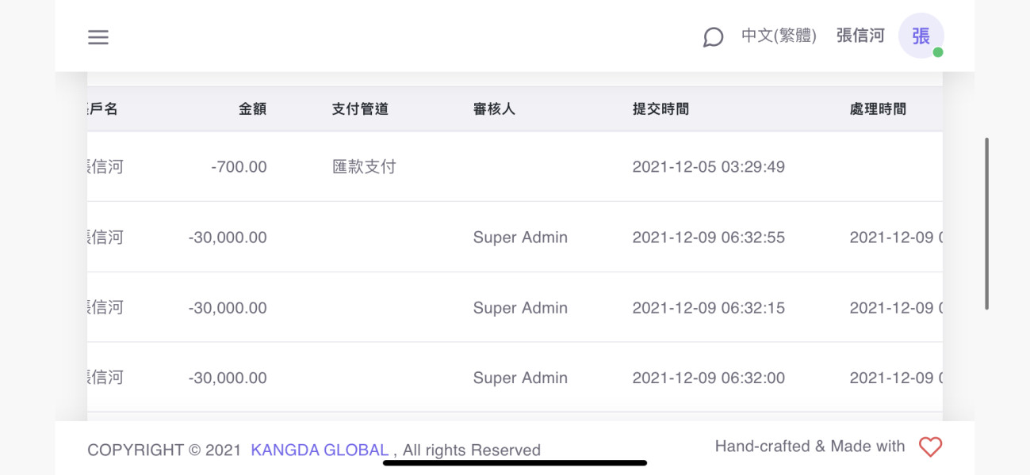Select the 匯款支付 payment channel cell
The width and height of the screenshot is (1030, 475).
pos(364,167)
